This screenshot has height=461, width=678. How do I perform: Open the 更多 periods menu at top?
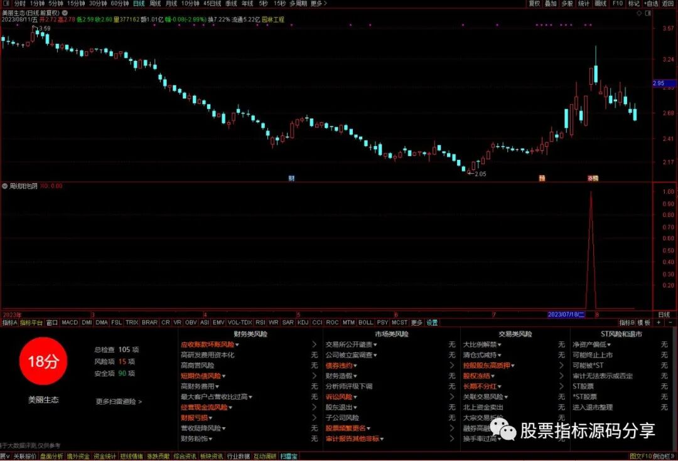click(319, 4)
